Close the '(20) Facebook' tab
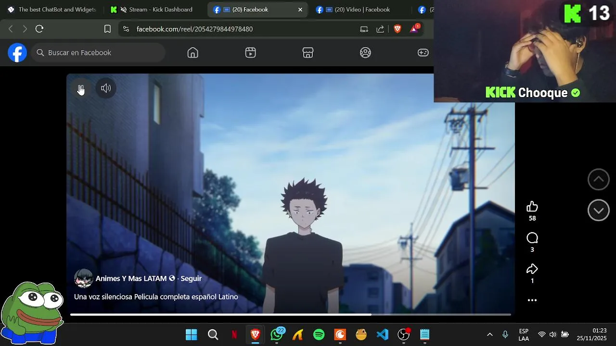 pos(300,10)
